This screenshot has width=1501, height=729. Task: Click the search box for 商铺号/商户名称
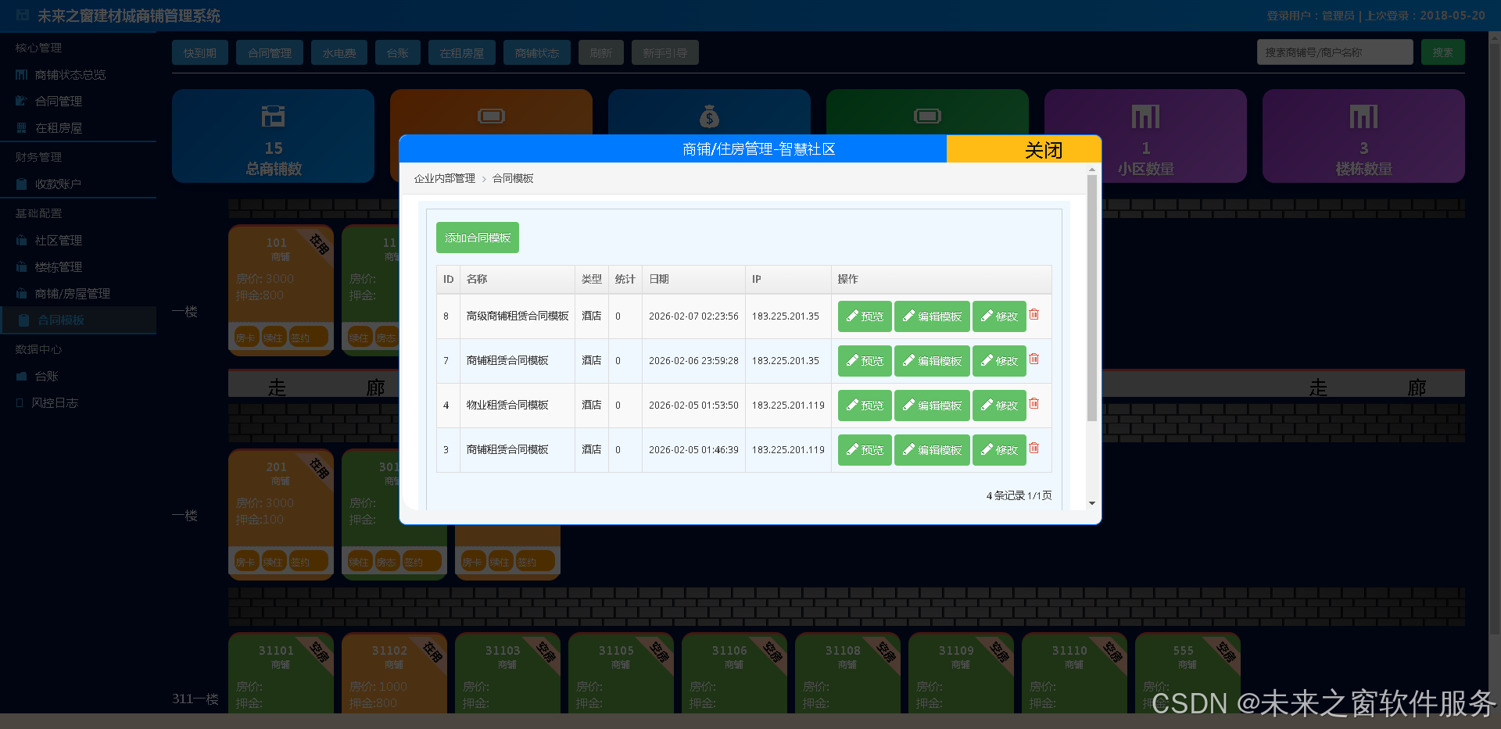pyautogui.click(x=1334, y=52)
